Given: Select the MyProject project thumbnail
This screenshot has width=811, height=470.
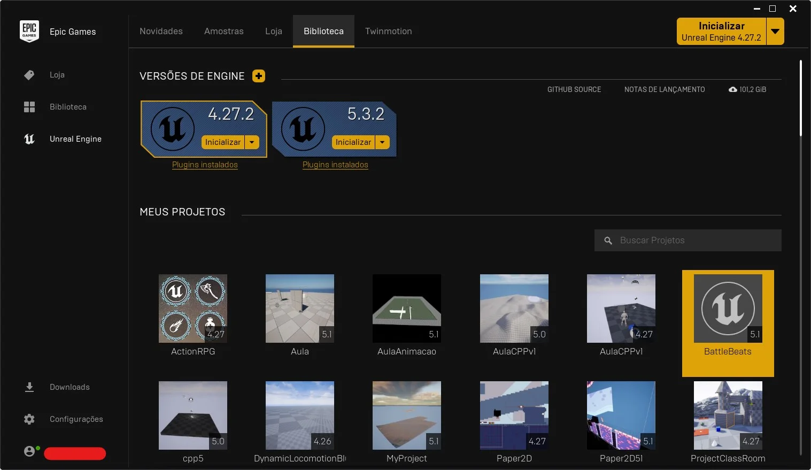Looking at the screenshot, I should coord(407,415).
